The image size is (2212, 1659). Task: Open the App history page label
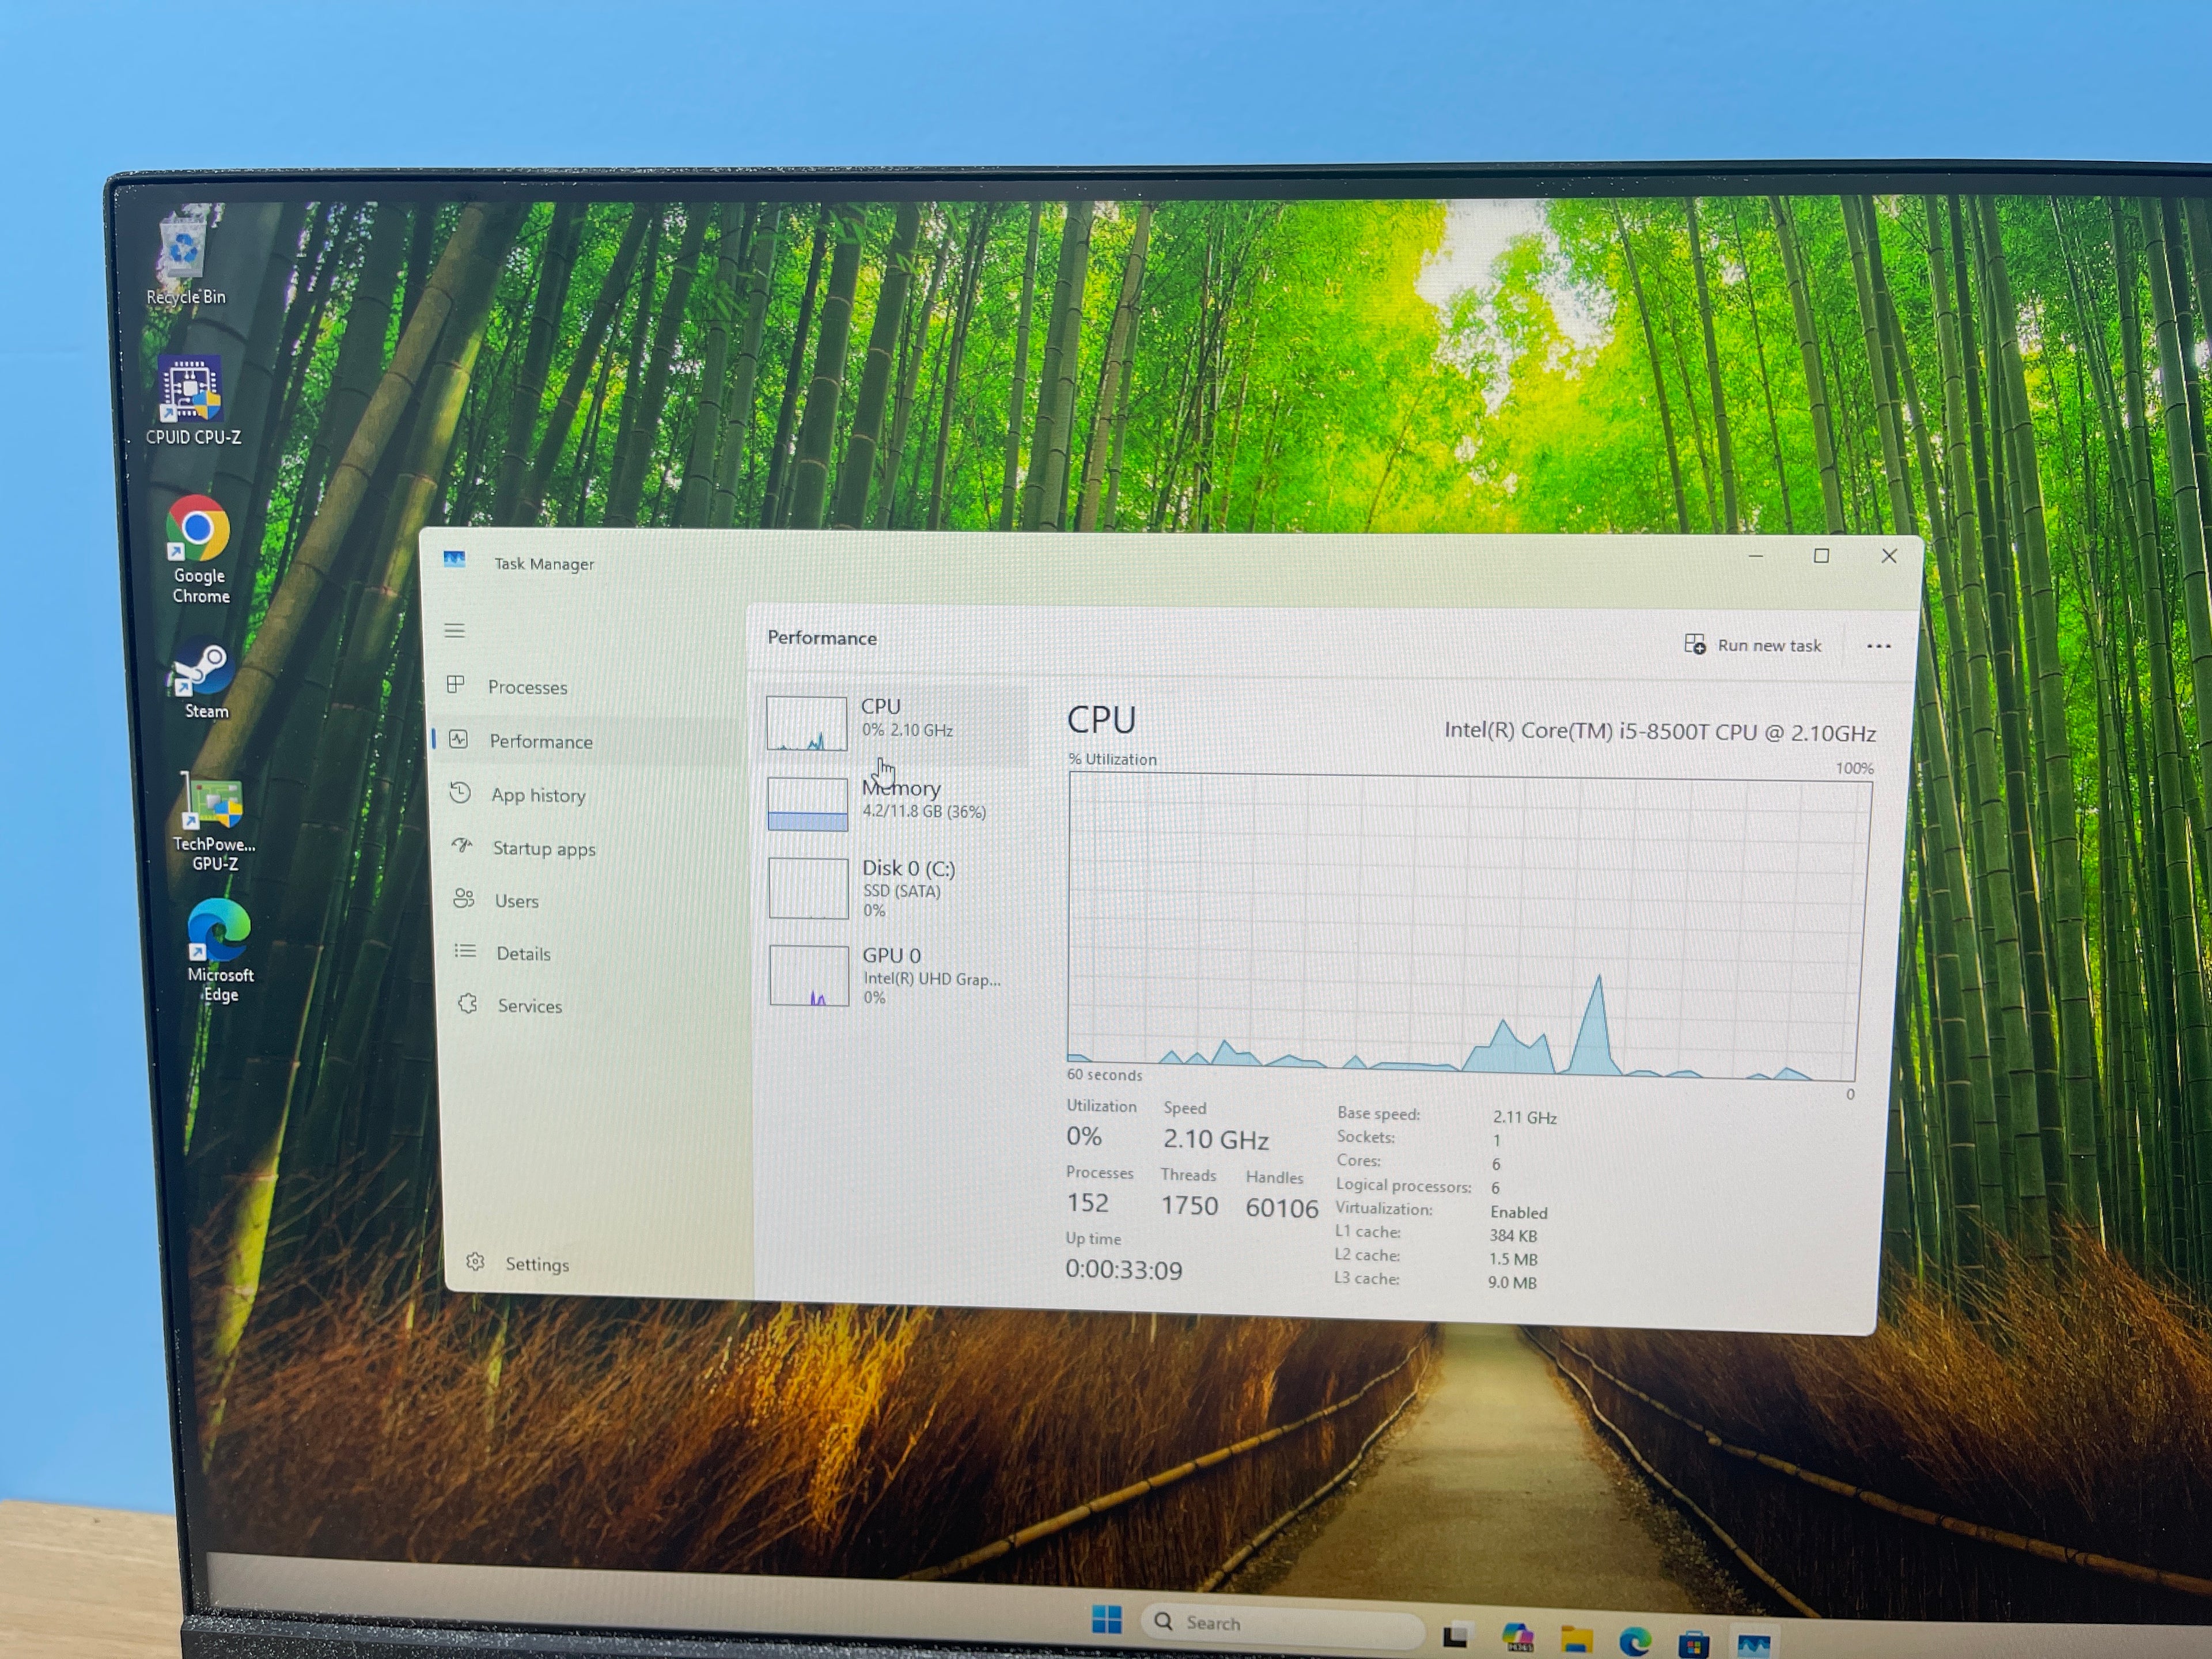coord(538,795)
